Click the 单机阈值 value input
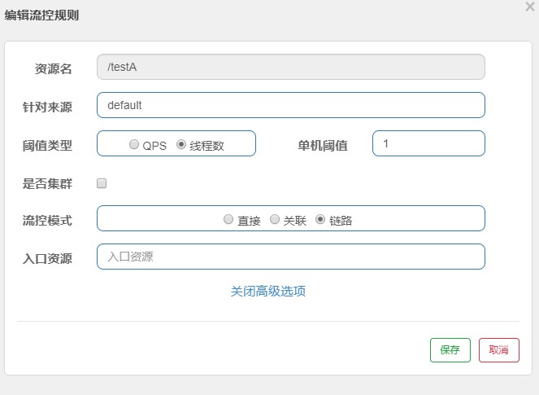Image resolution: width=539 pixels, height=395 pixels. [x=428, y=143]
